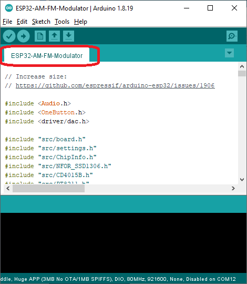The image size is (247, 284).
Task: Open the Help menu
Action: [80, 22]
